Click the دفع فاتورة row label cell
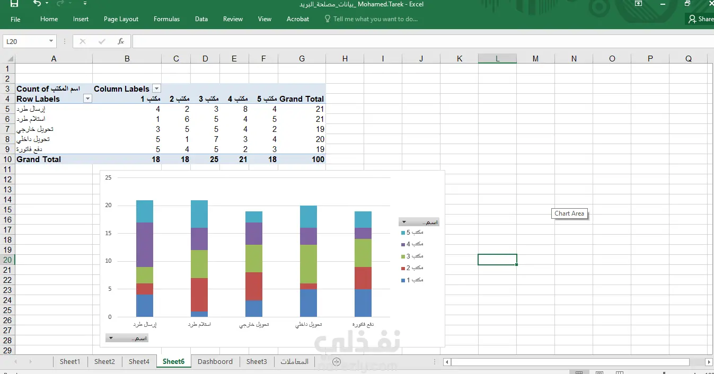Screen dimensions: 714x374 [54, 149]
